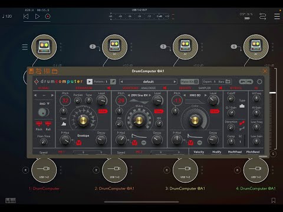Toggle record-arm R button on channel 1
283x212 pixels.
point(25,170)
